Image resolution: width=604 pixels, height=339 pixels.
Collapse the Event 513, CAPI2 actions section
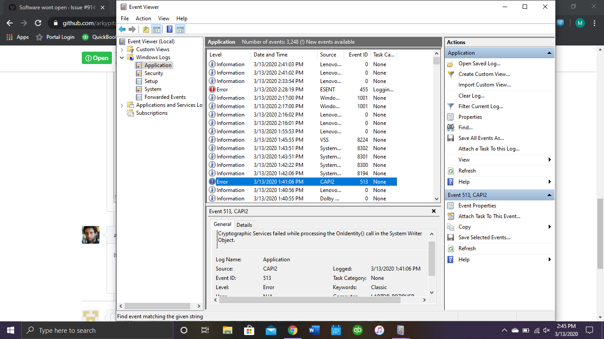(x=549, y=195)
